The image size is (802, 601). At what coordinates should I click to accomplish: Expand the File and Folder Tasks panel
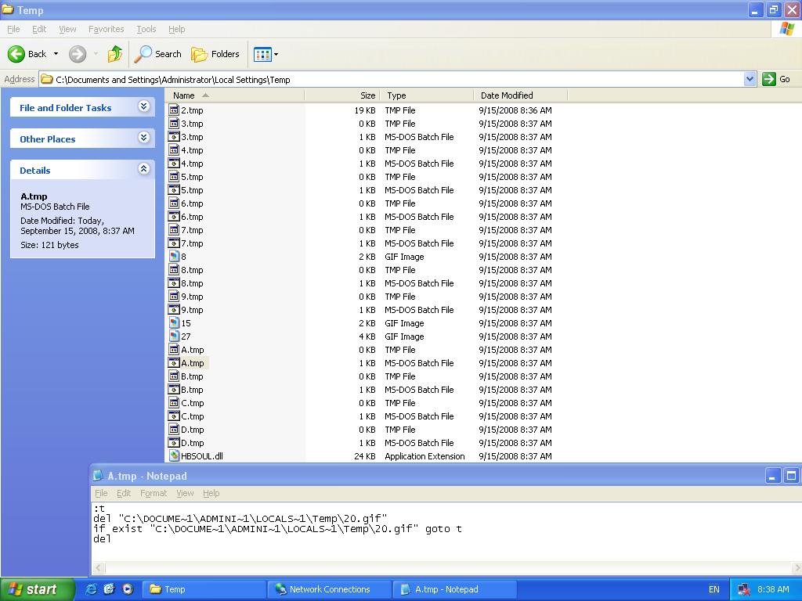pyautogui.click(x=144, y=106)
